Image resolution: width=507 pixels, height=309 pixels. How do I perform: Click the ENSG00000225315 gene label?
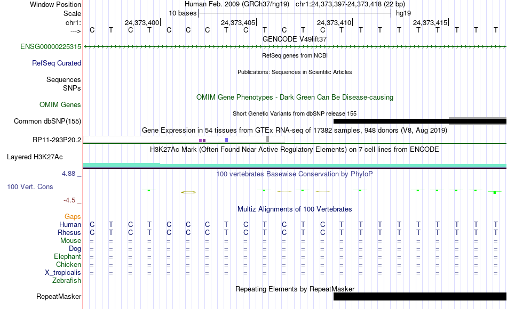point(51,47)
